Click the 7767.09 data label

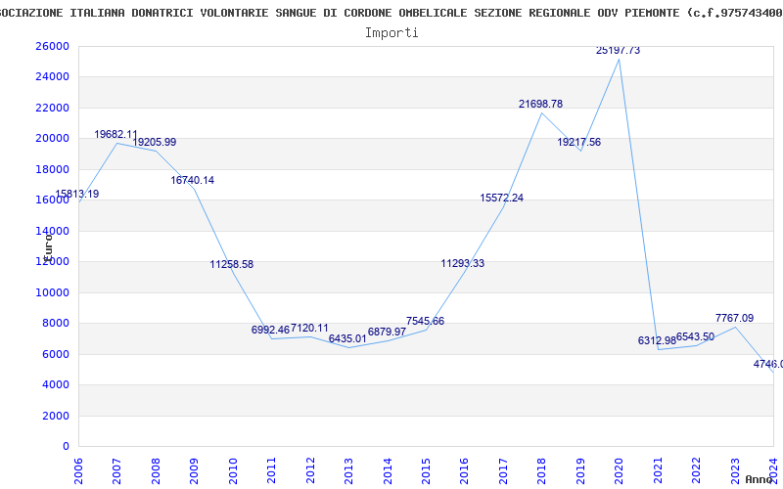tap(734, 318)
